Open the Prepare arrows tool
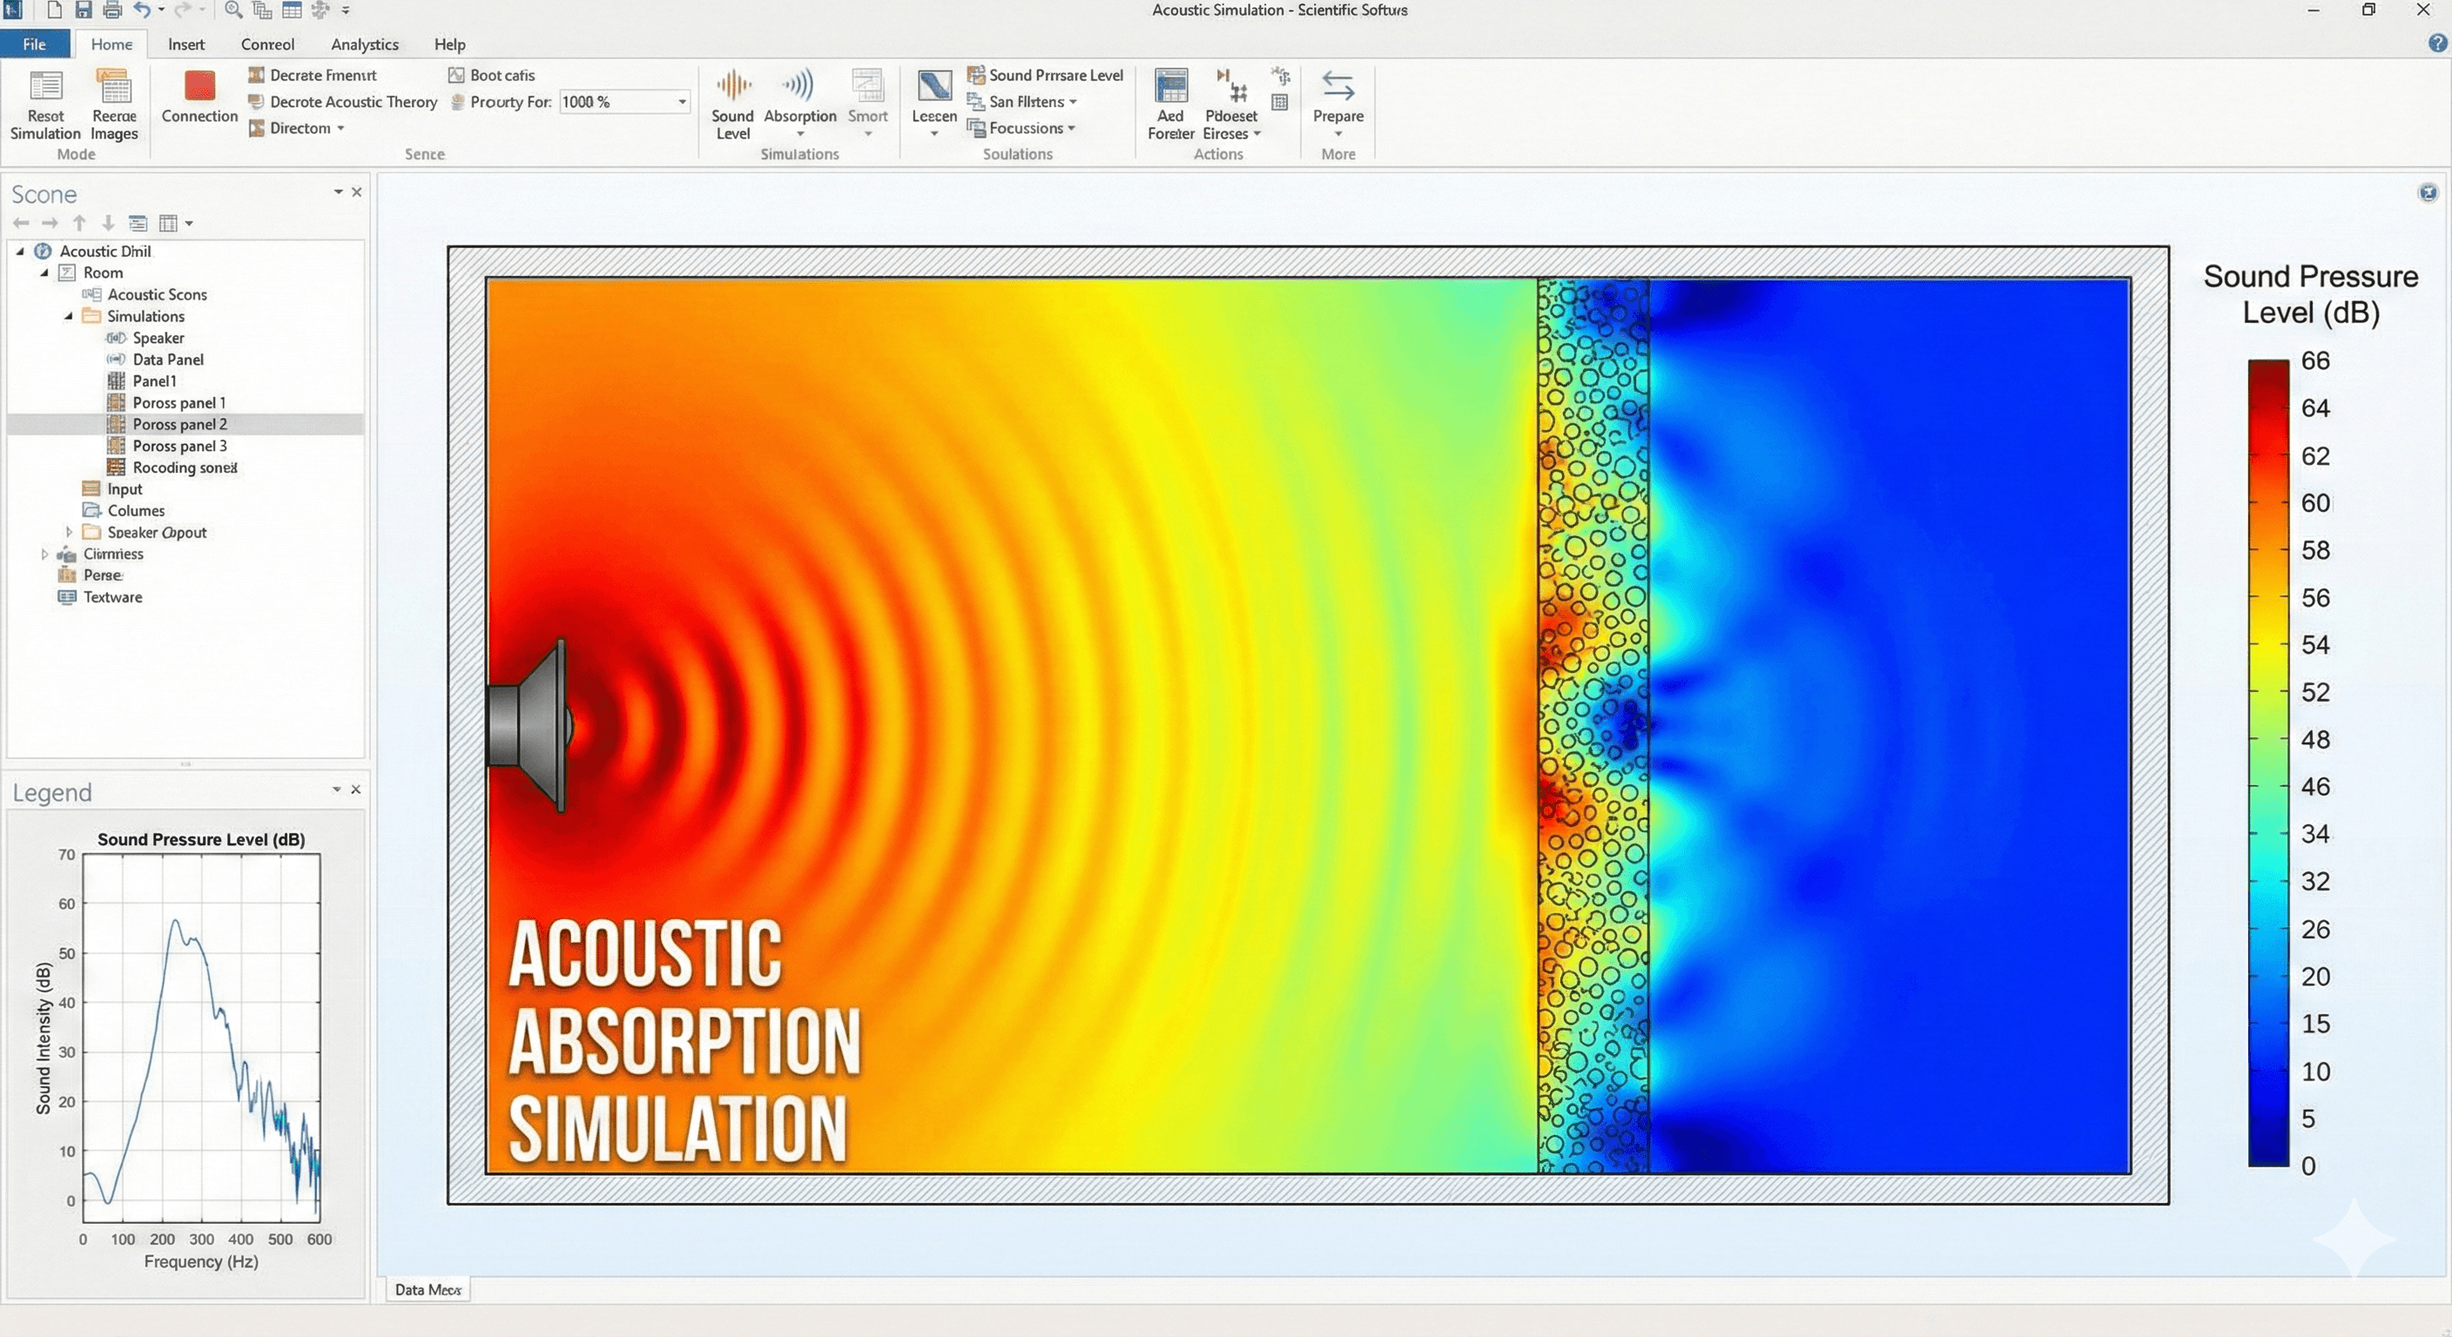The width and height of the screenshot is (2452, 1337). coord(1337,86)
